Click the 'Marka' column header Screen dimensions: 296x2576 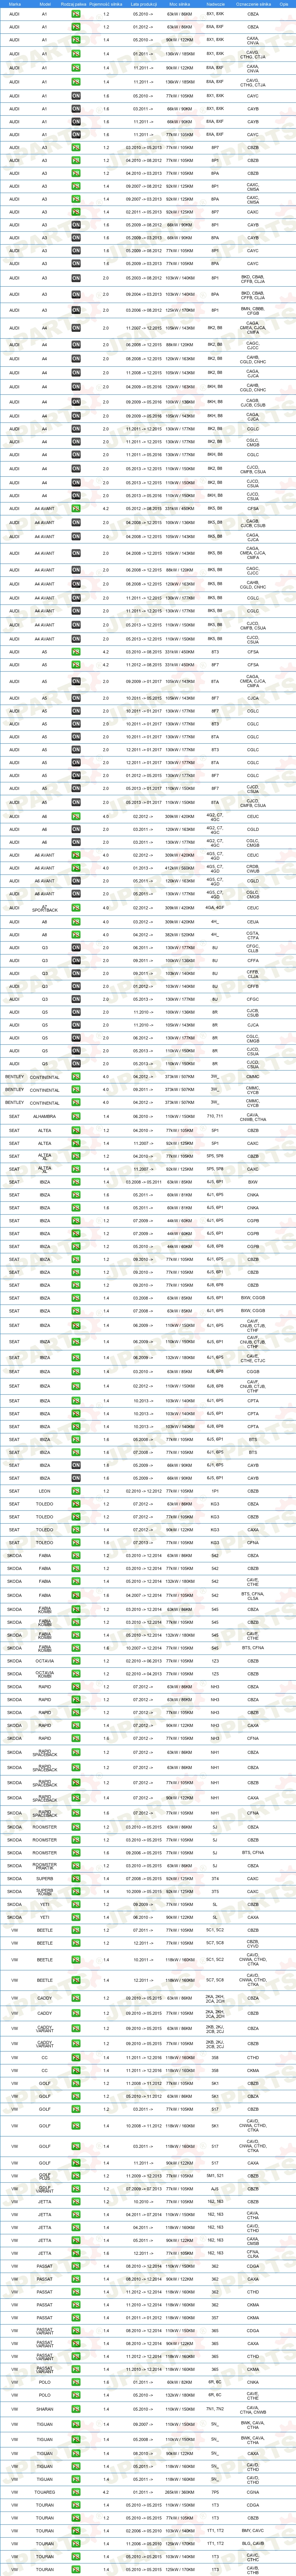[14, 4]
